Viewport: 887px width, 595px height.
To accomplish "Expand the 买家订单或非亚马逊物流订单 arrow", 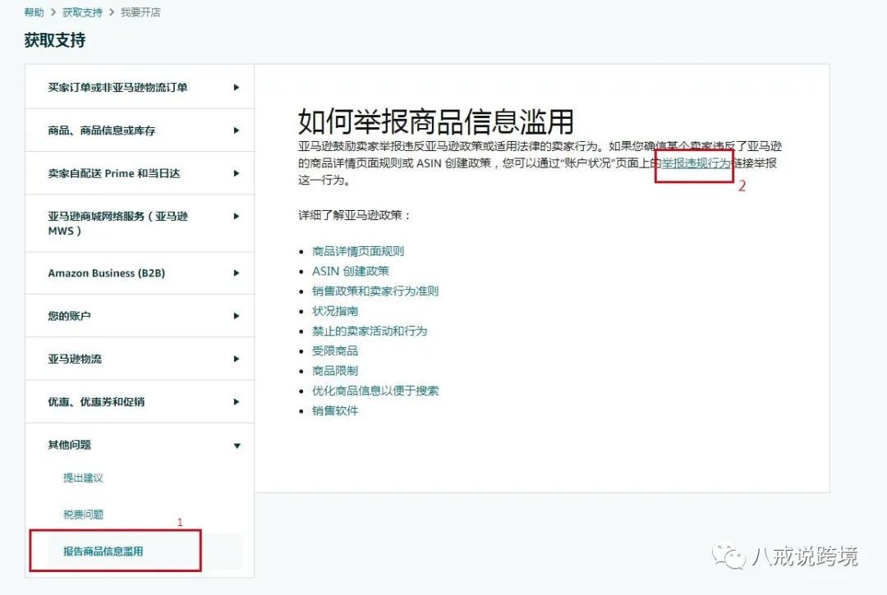I will point(237,88).
